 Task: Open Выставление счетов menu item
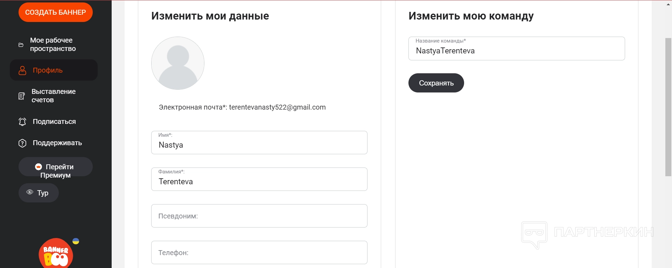coord(54,96)
